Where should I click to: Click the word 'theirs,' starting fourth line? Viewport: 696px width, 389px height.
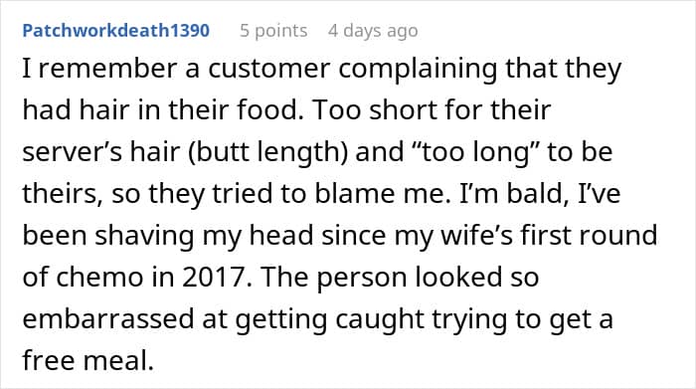click(x=63, y=194)
